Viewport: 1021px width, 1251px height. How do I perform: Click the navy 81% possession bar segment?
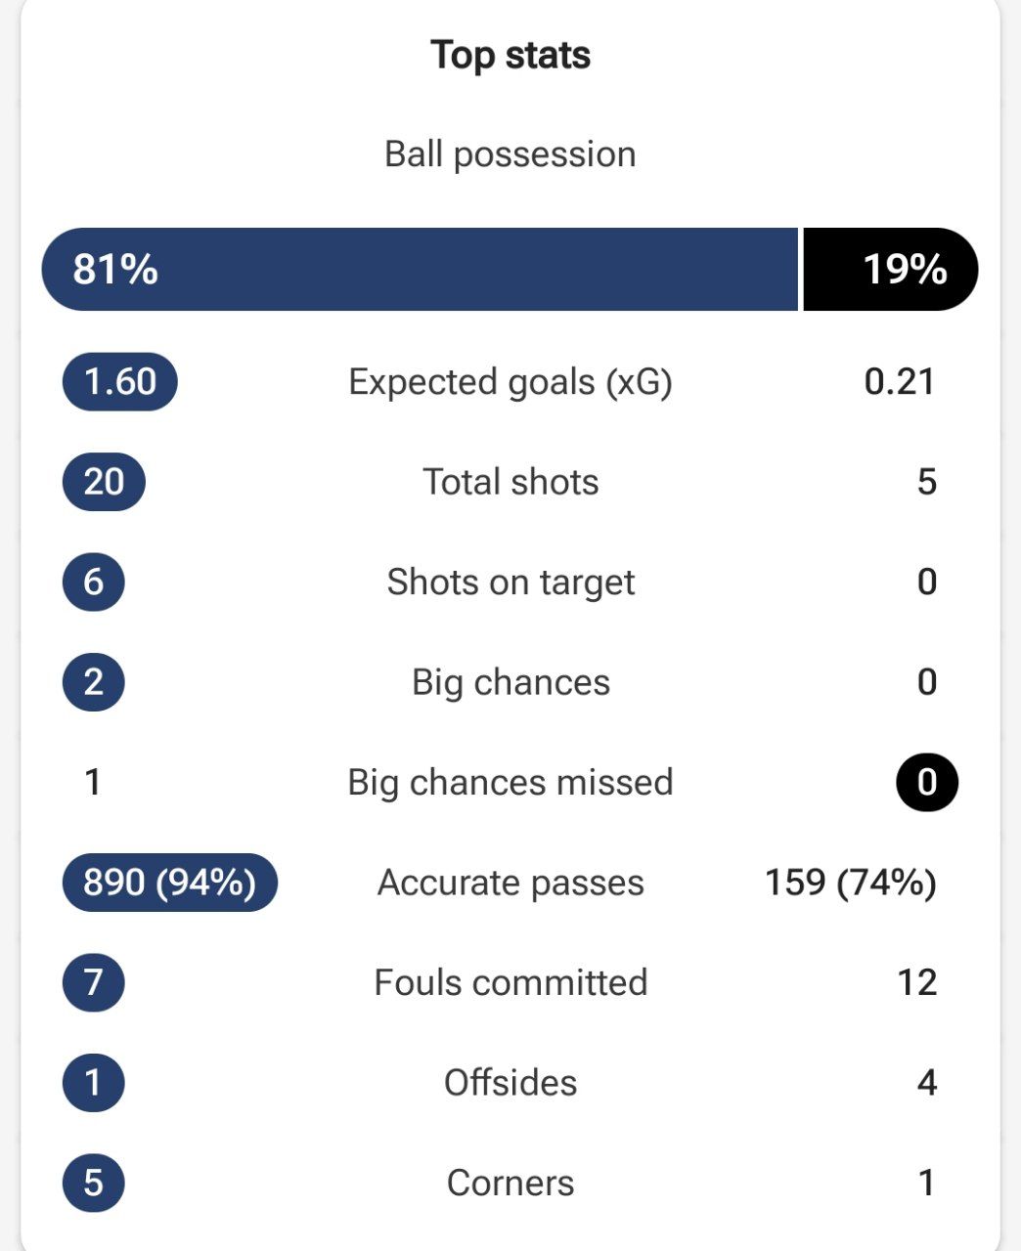[421, 270]
